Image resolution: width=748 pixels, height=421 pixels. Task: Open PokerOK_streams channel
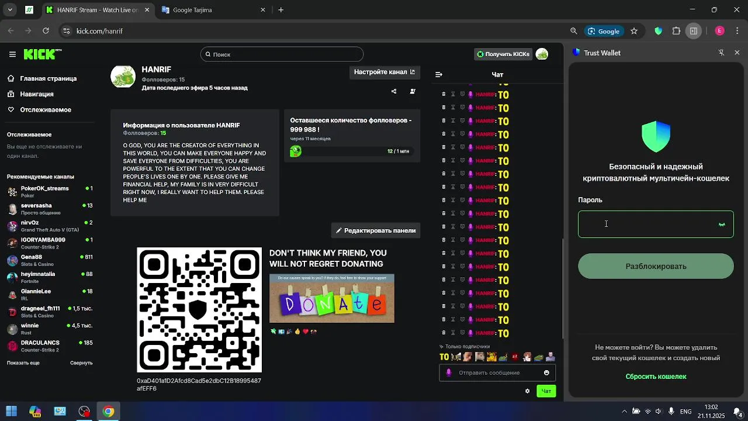coord(50,191)
